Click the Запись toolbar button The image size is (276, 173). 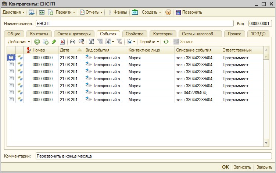pyautogui.click(x=183, y=42)
